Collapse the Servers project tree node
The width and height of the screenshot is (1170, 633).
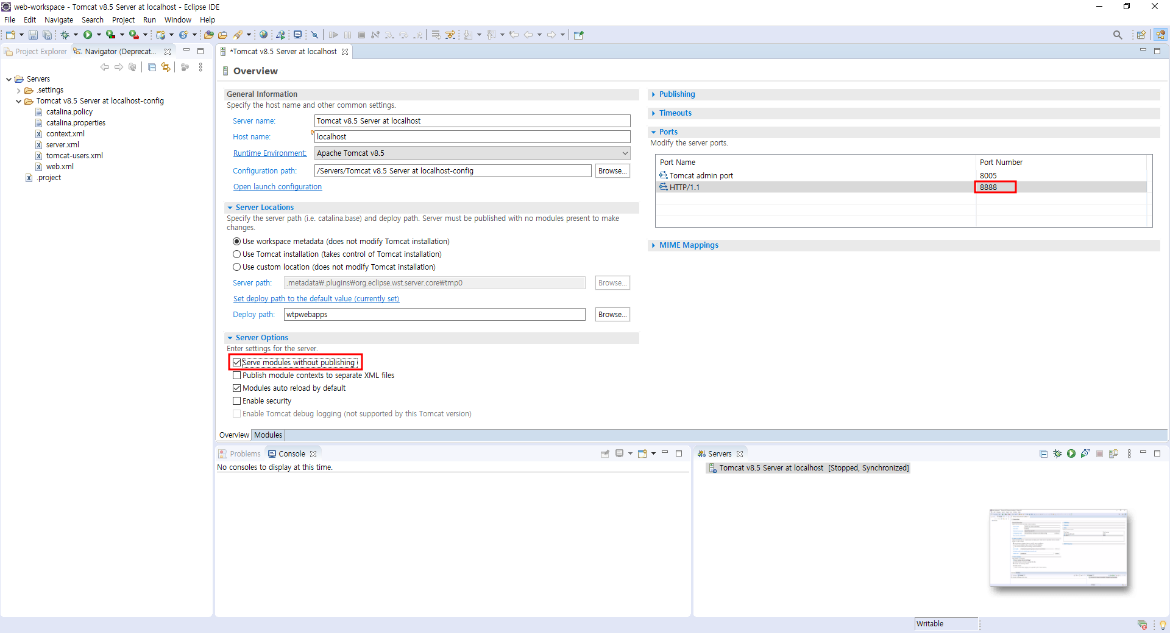coord(9,79)
